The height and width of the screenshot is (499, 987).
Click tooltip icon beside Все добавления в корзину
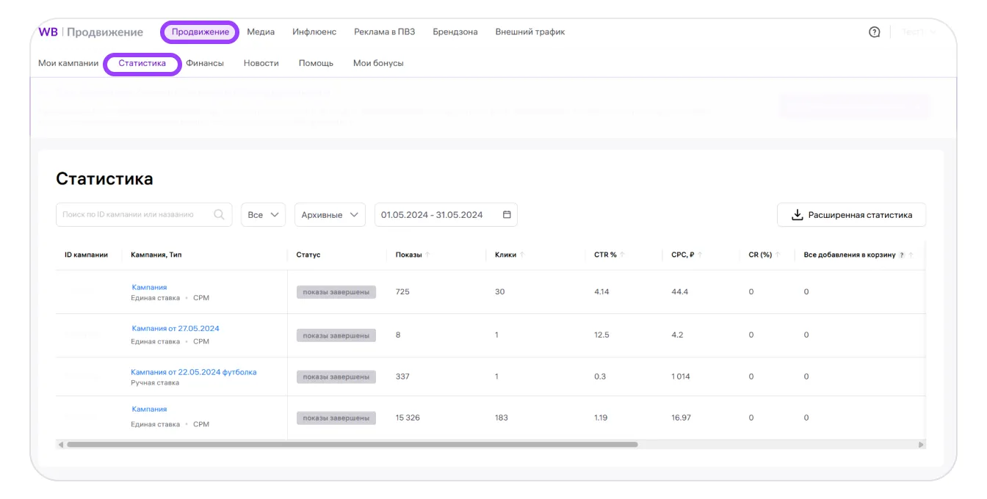coord(901,255)
